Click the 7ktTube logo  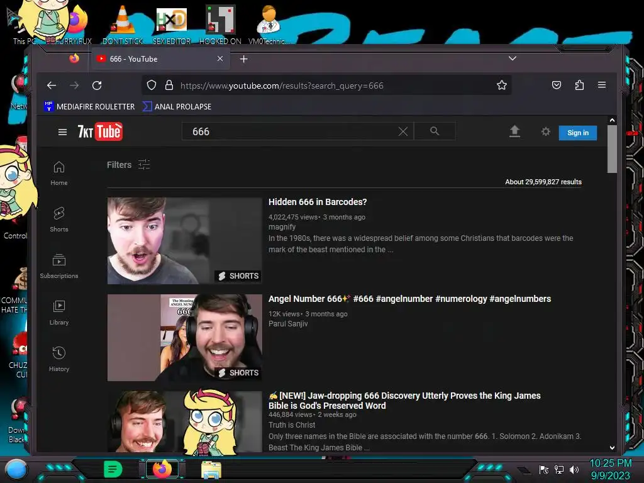point(100,131)
